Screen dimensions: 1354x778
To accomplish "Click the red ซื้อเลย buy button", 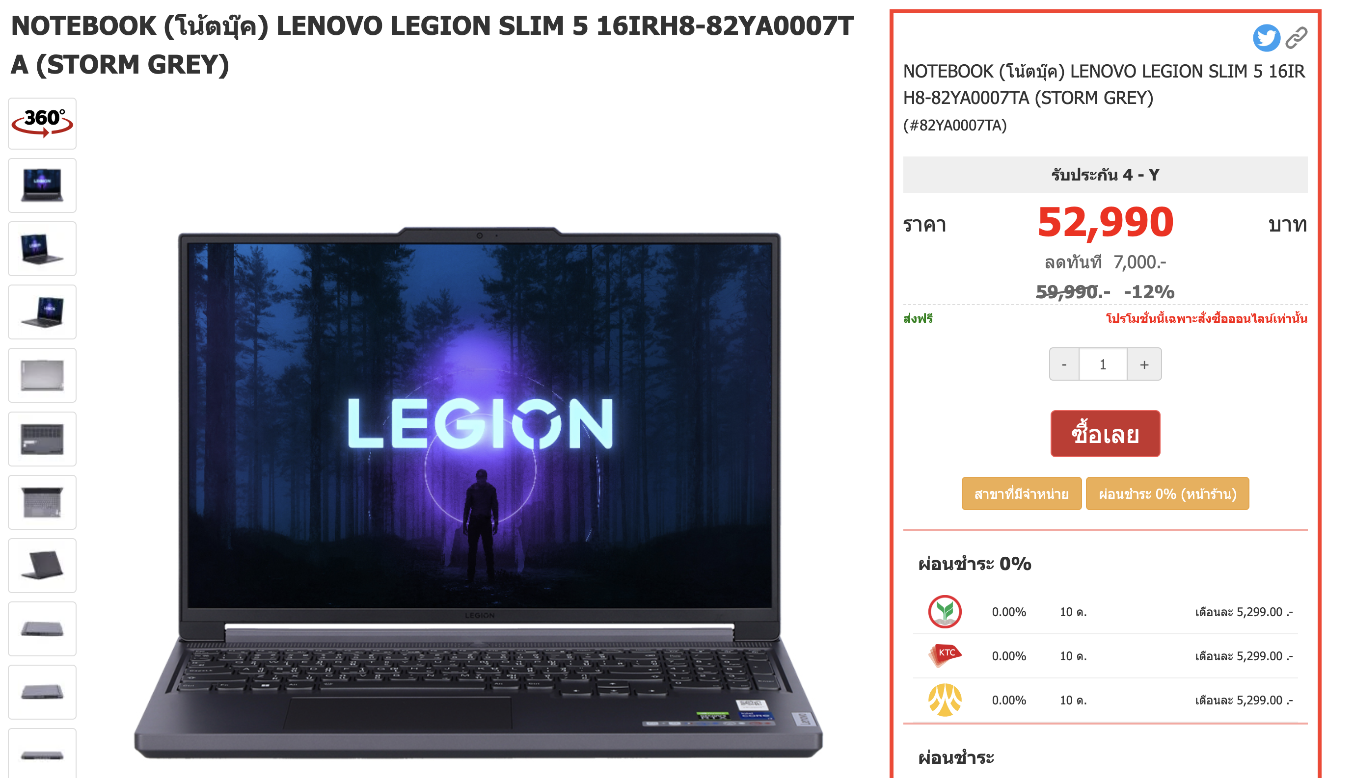I will tap(1105, 433).
